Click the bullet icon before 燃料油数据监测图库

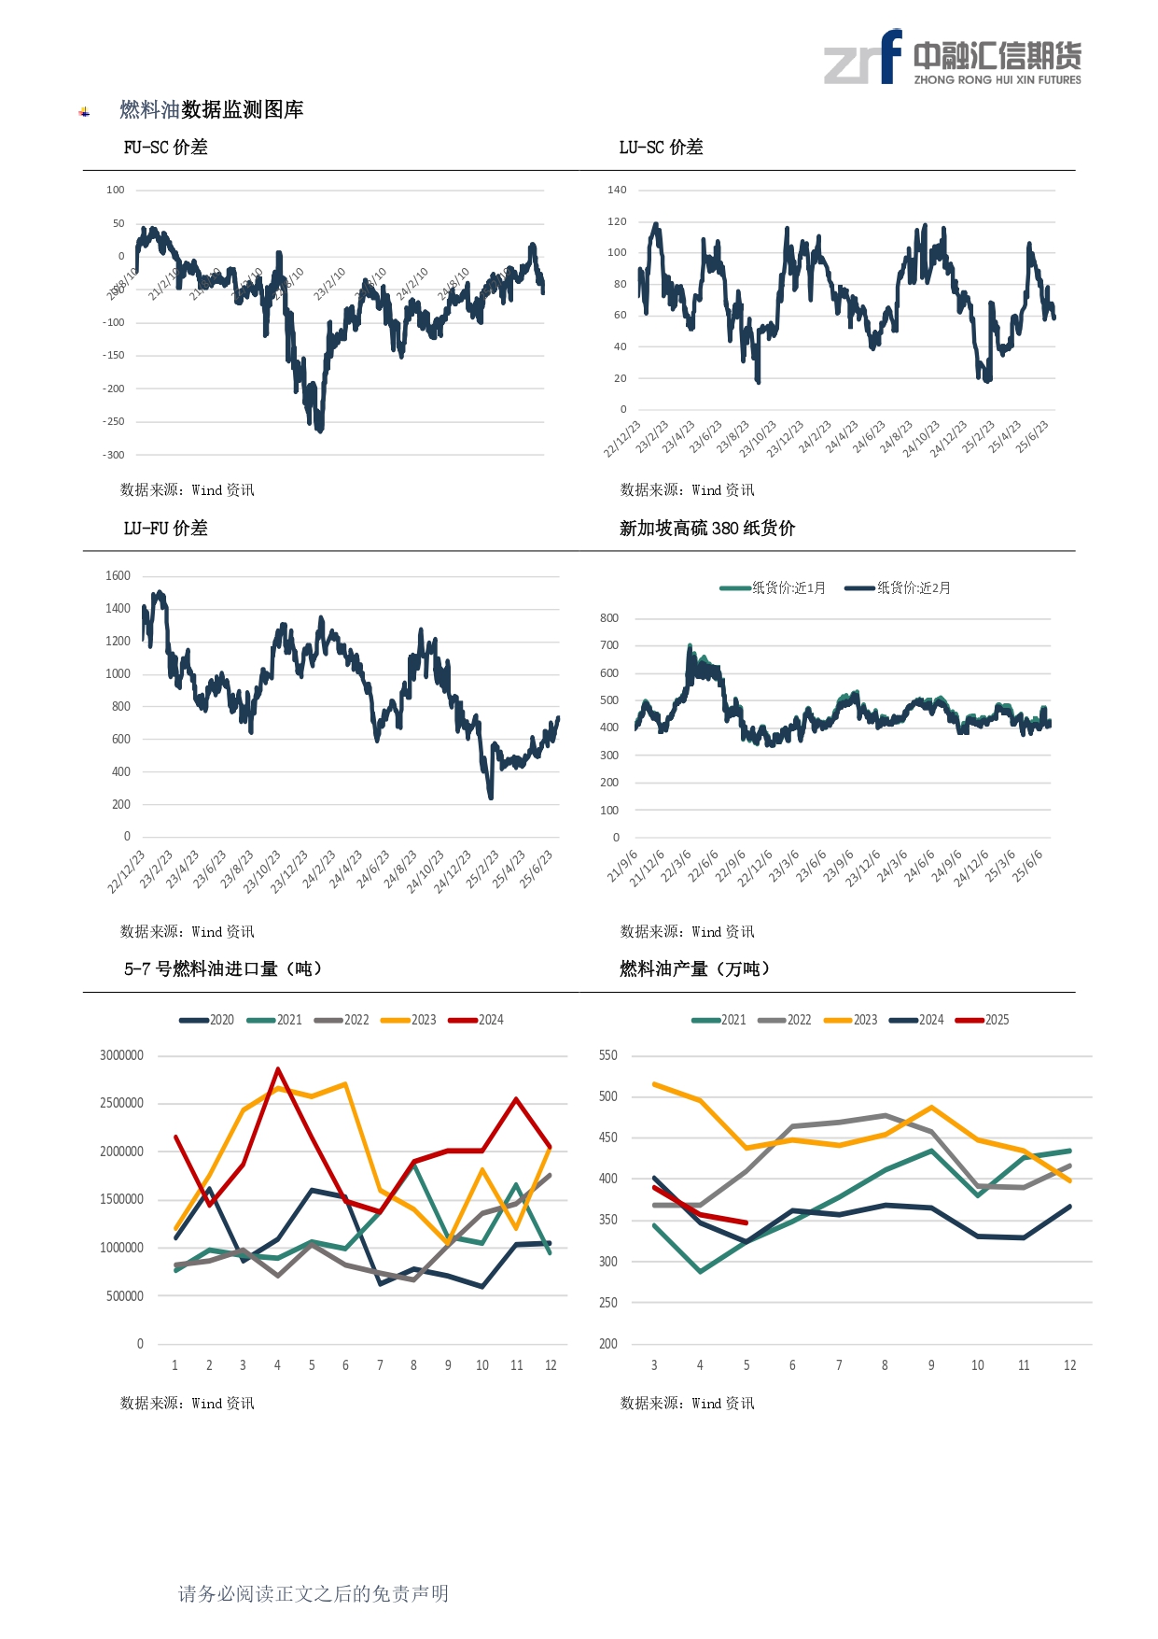85,112
